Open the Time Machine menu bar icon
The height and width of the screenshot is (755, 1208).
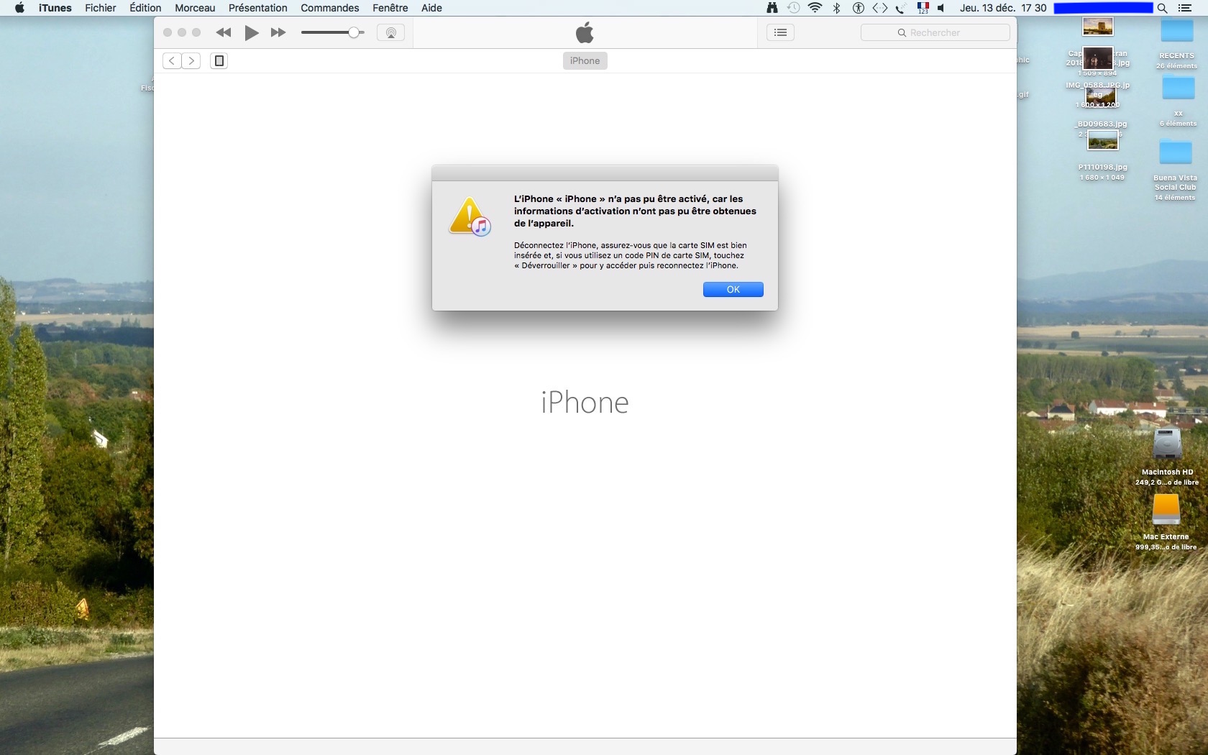click(x=793, y=8)
